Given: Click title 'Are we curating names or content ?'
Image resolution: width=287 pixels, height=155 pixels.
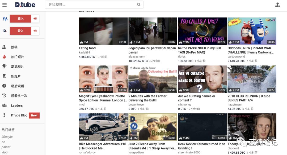Looking at the screenshot, I should 197,98.
